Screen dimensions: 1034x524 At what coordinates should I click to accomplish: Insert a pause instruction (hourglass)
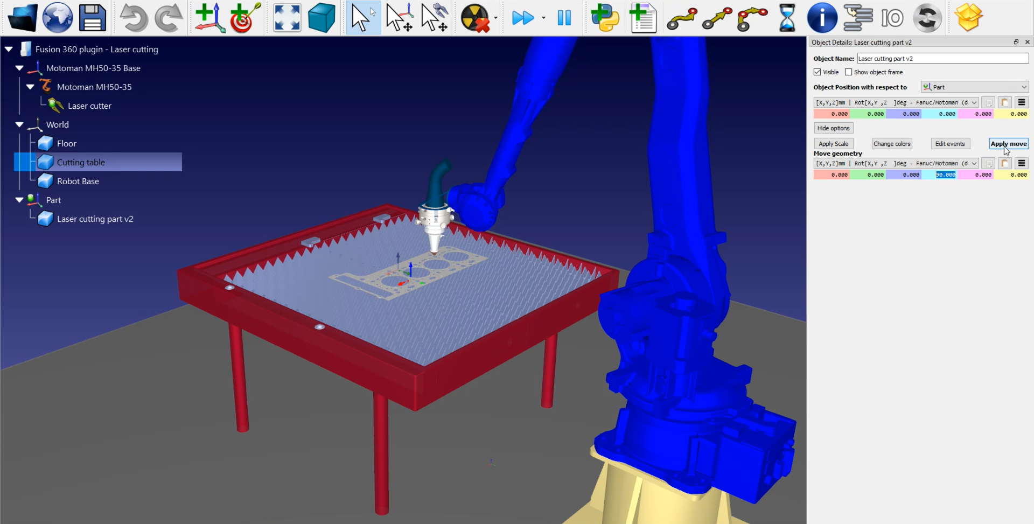point(787,18)
